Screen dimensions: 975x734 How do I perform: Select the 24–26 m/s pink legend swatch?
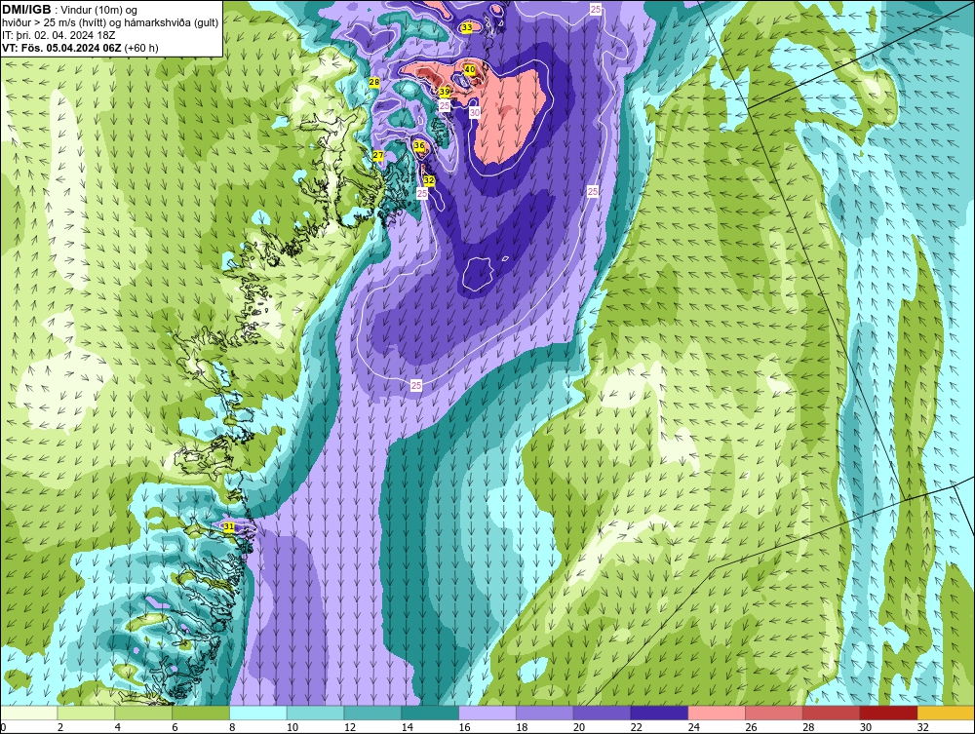717,713
